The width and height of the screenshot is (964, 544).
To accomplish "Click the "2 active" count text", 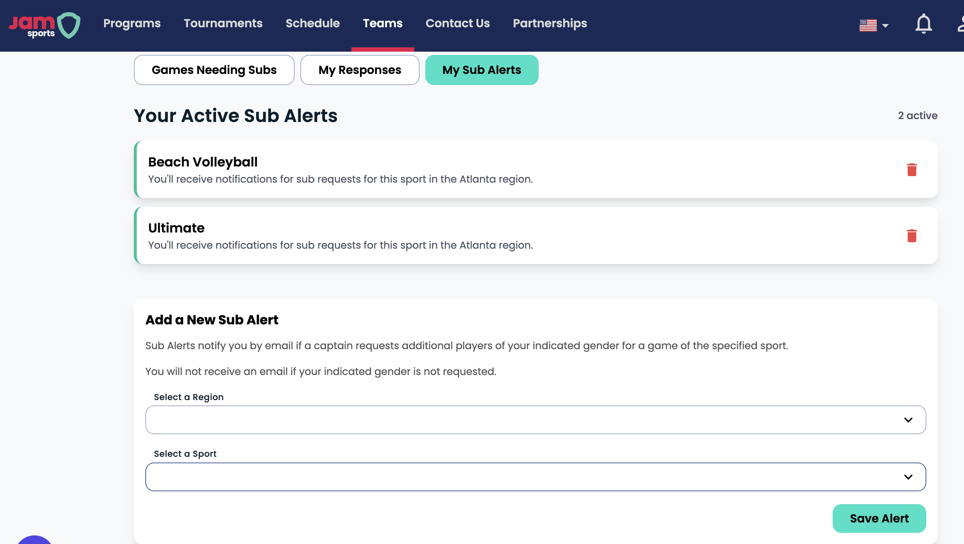I will 918,116.
